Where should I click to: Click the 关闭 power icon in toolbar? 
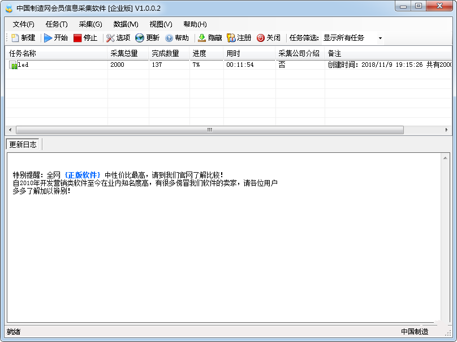pos(261,38)
